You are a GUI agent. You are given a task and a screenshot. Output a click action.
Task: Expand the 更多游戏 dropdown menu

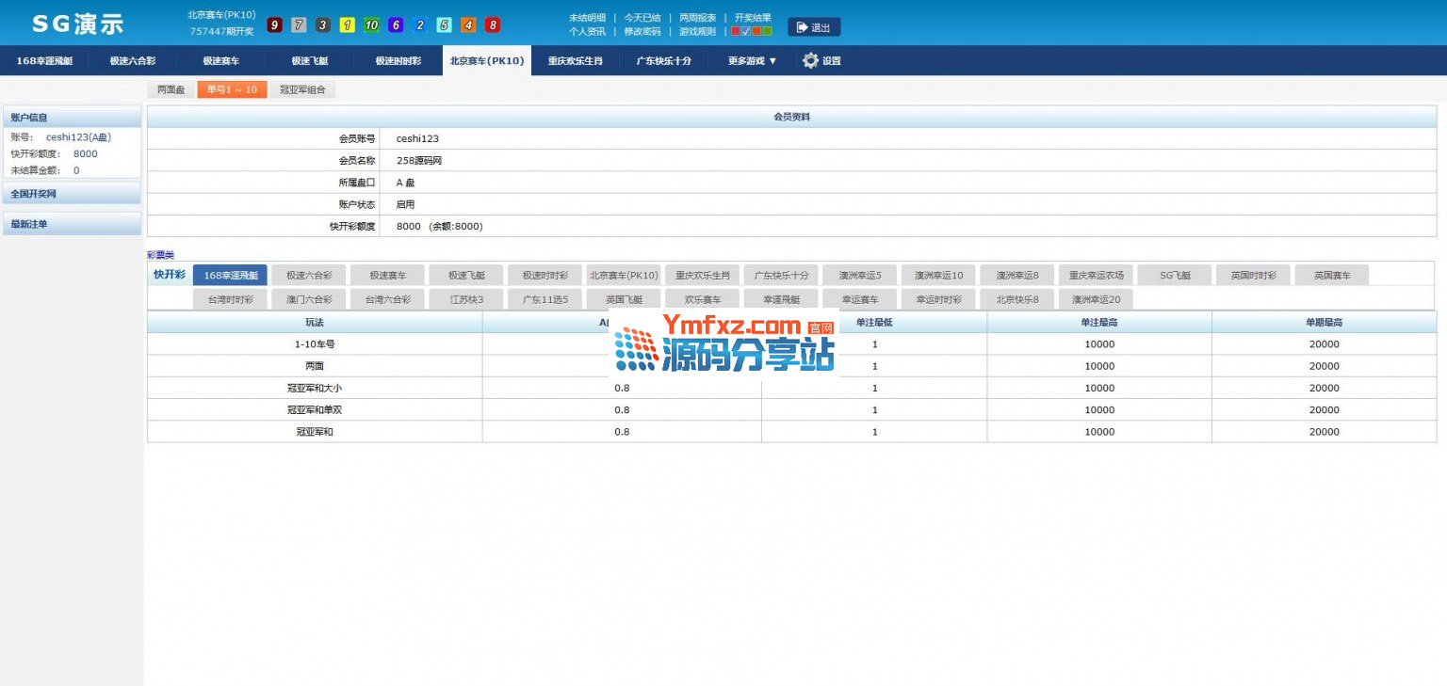[x=752, y=61]
